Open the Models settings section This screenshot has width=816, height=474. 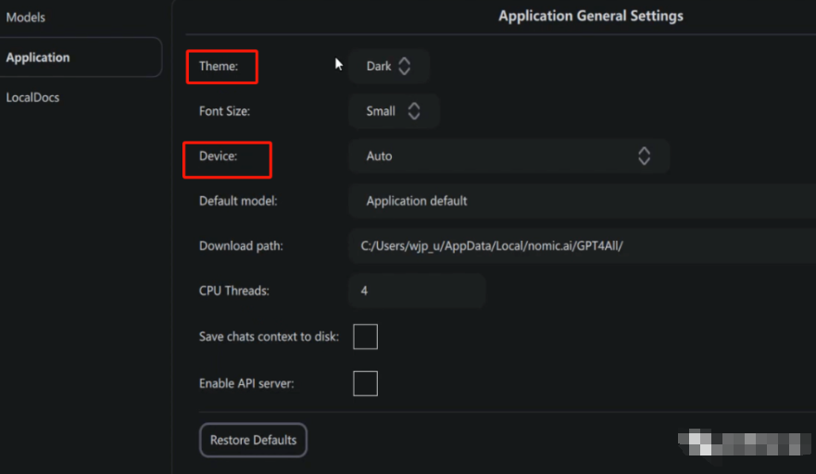26,18
